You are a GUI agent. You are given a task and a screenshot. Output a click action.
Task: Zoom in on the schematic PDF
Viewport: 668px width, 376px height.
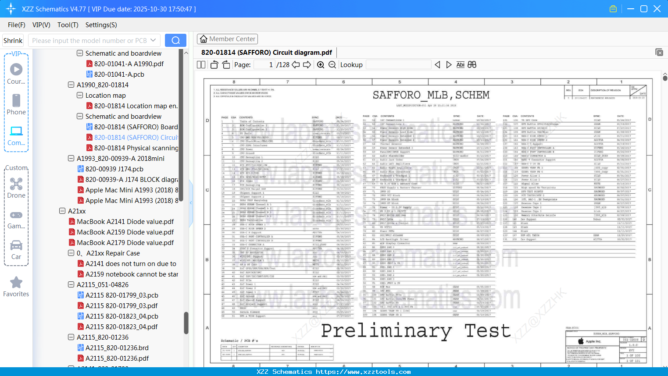pyautogui.click(x=321, y=64)
